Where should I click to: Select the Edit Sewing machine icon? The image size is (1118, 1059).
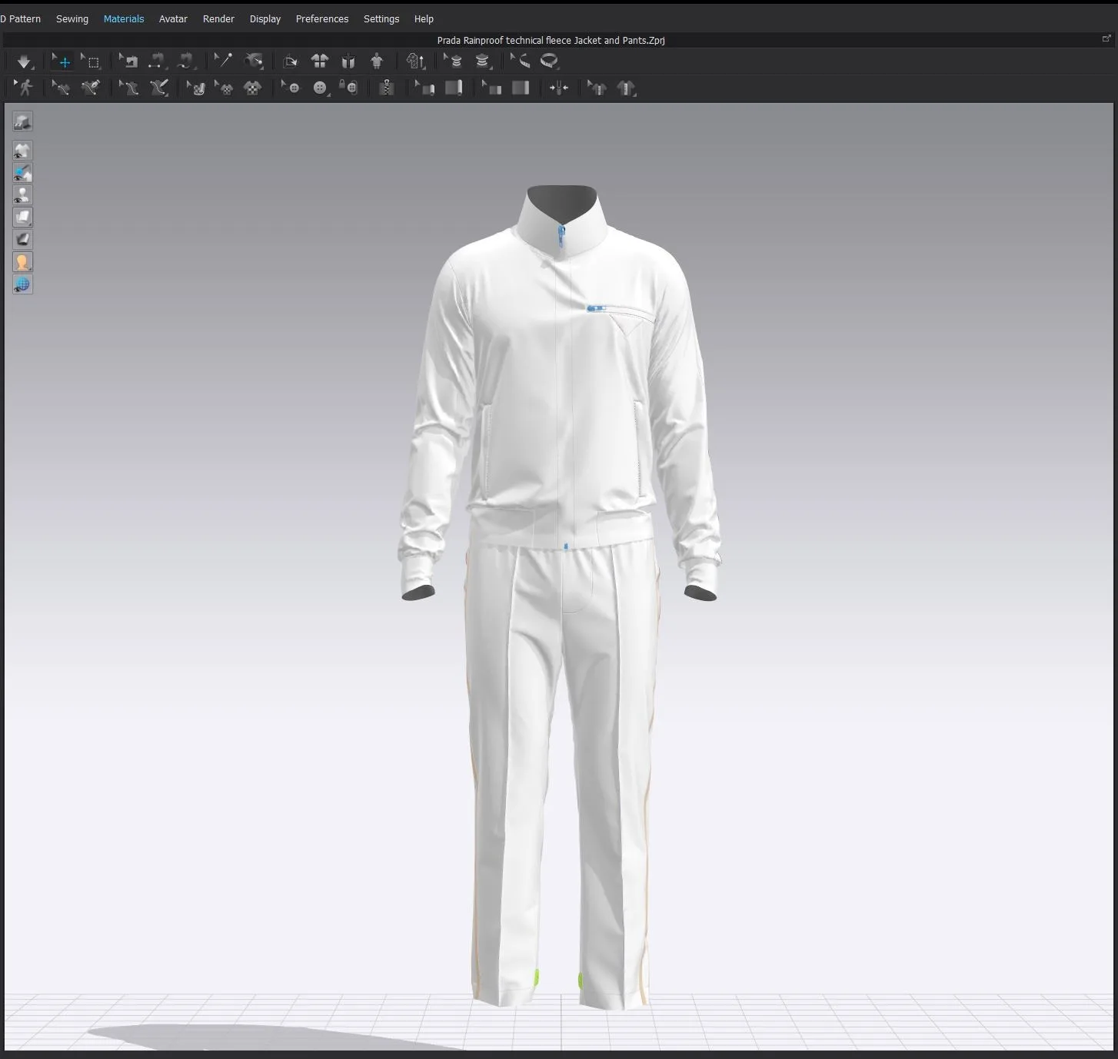(x=128, y=61)
